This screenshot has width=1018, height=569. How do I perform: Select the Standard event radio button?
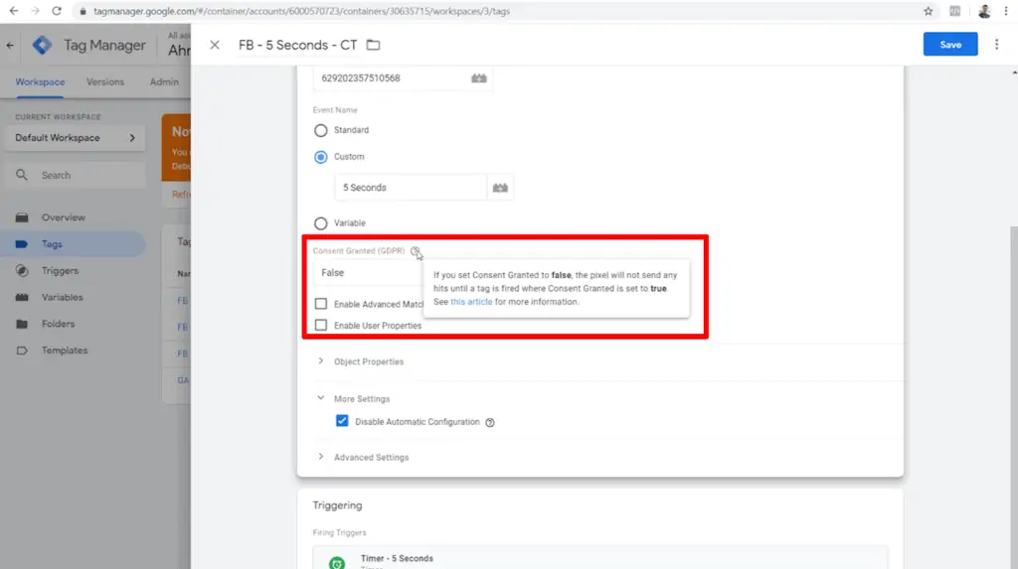[321, 130]
